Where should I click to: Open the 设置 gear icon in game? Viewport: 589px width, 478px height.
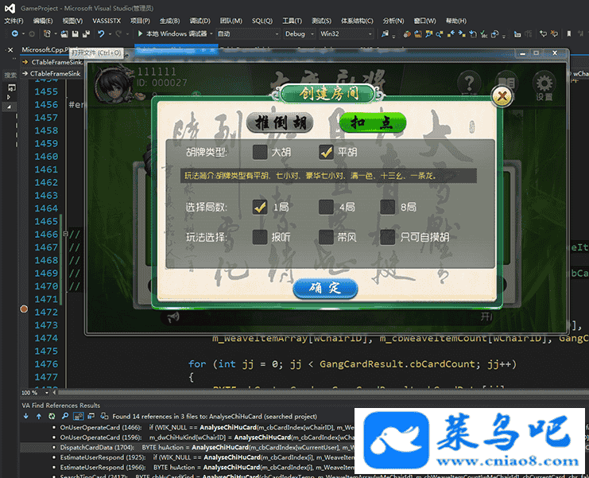(x=544, y=85)
